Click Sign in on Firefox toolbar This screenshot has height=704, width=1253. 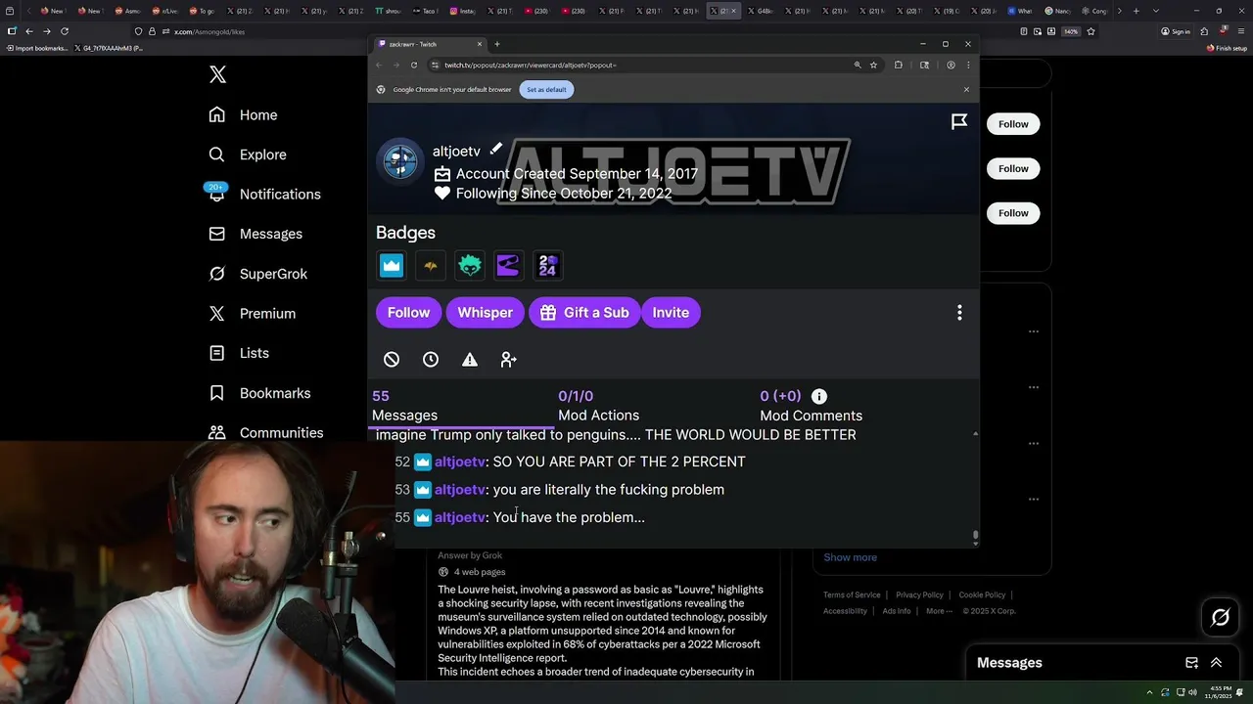pos(1175,31)
